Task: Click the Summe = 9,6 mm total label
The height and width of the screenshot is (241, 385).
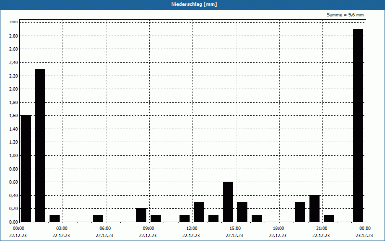Action: pos(345,15)
